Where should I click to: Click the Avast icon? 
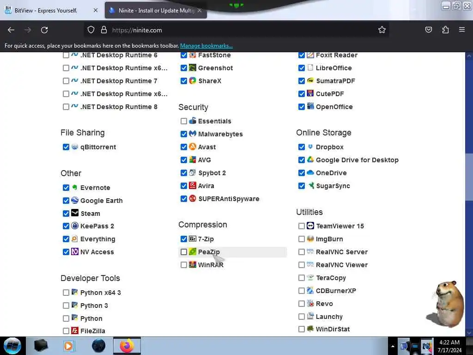click(x=193, y=147)
